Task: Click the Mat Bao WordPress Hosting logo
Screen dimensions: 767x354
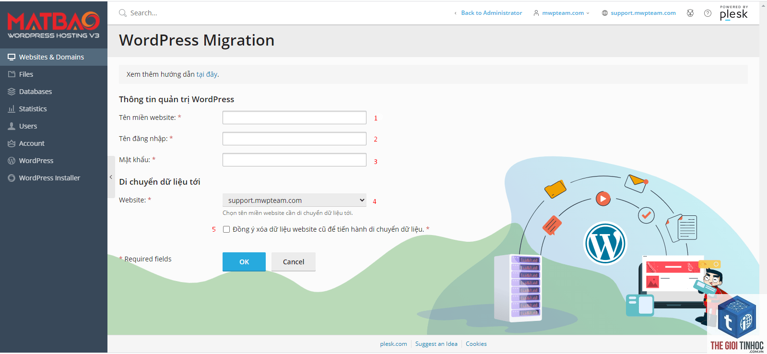Action: (x=53, y=24)
